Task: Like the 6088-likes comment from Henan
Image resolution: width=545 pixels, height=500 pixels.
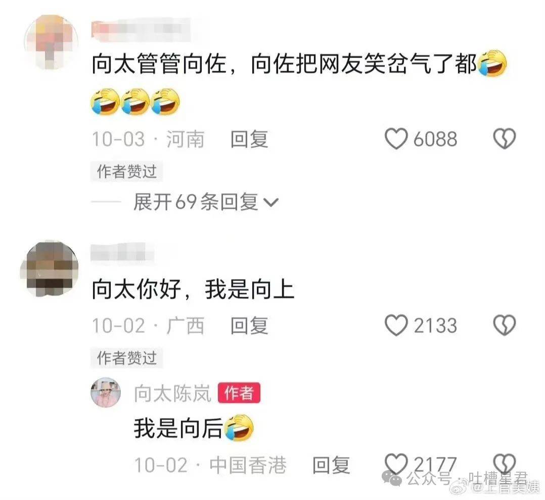Action: 396,139
